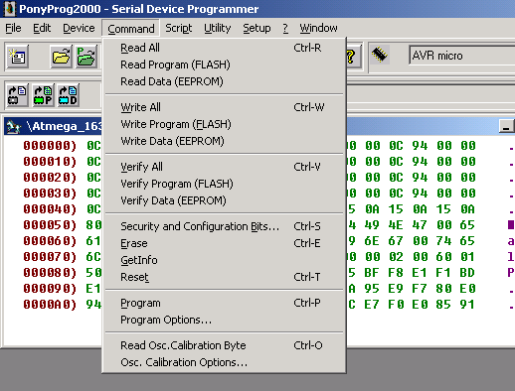The width and height of the screenshot is (515, 391).
Task: Select Read Osc.Calibration Byte
Action: pyautogui.click(x=225, y=345)
